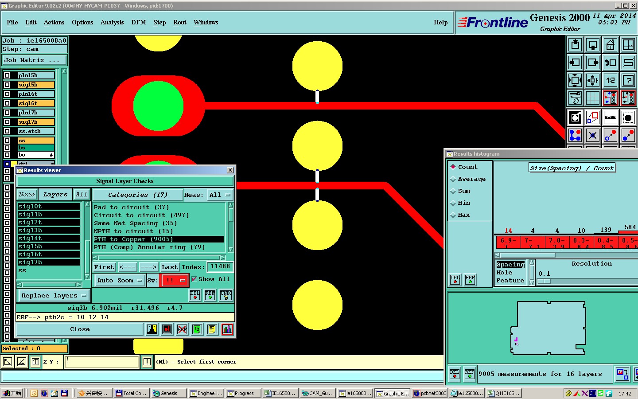Click the DEL icon in Results histogram sidebar
This screenshot has width=638, height=399.
455,280
